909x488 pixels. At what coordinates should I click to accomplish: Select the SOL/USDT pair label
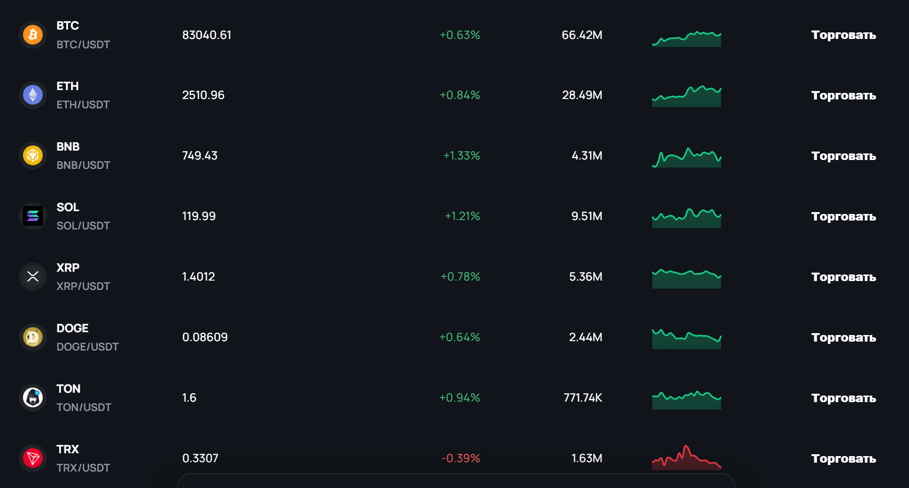(83, 226)
